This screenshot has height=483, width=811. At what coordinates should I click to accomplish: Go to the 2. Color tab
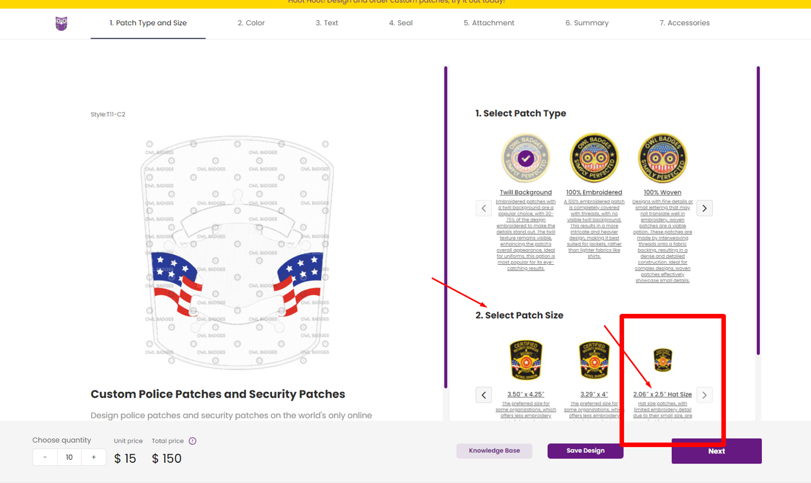(x=251, y=23)
